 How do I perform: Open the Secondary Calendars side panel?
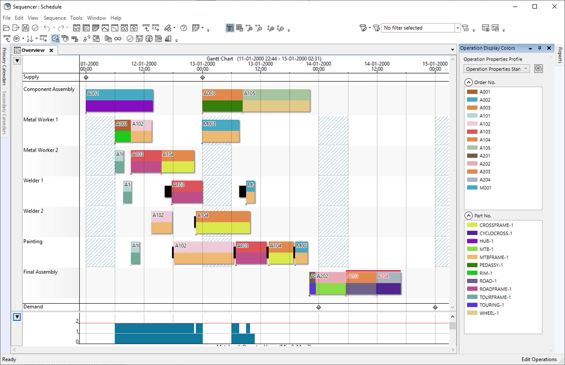pyautogui.click(x=4, y=113)
